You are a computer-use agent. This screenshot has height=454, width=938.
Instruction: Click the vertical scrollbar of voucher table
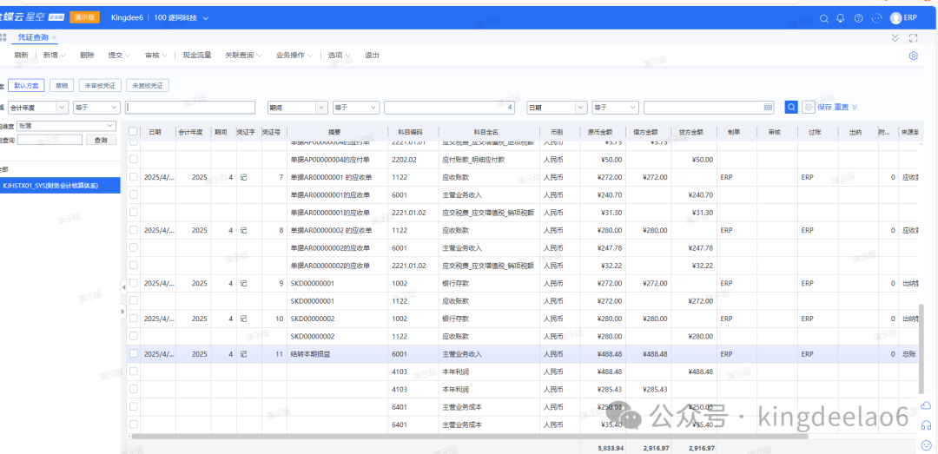coord(922,347)
